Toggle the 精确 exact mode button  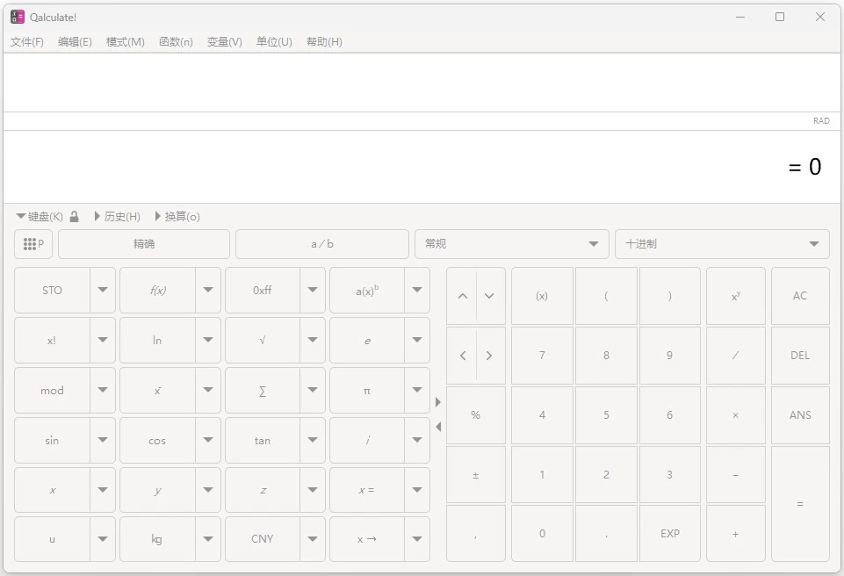pos(144,244)
